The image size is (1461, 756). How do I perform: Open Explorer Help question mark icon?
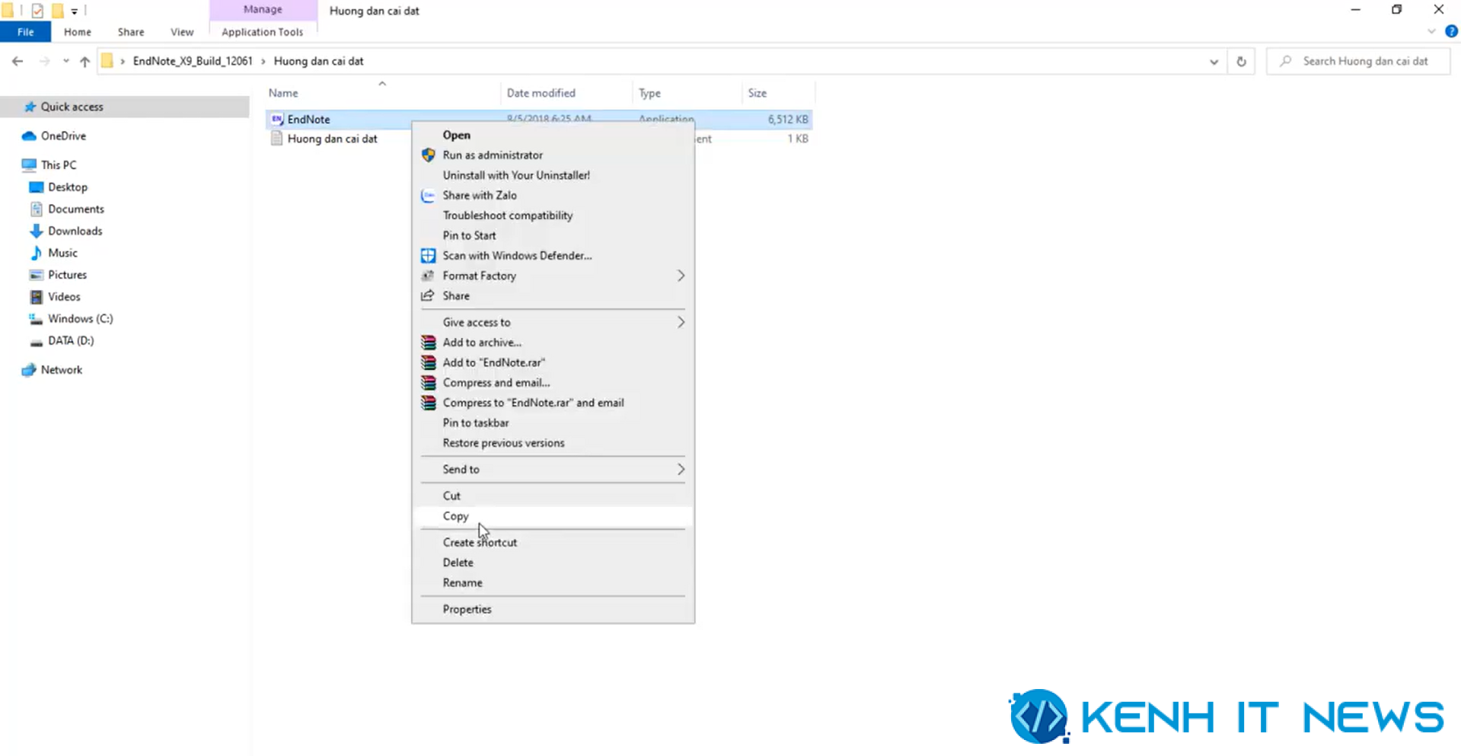click(x=1451, y=31)
